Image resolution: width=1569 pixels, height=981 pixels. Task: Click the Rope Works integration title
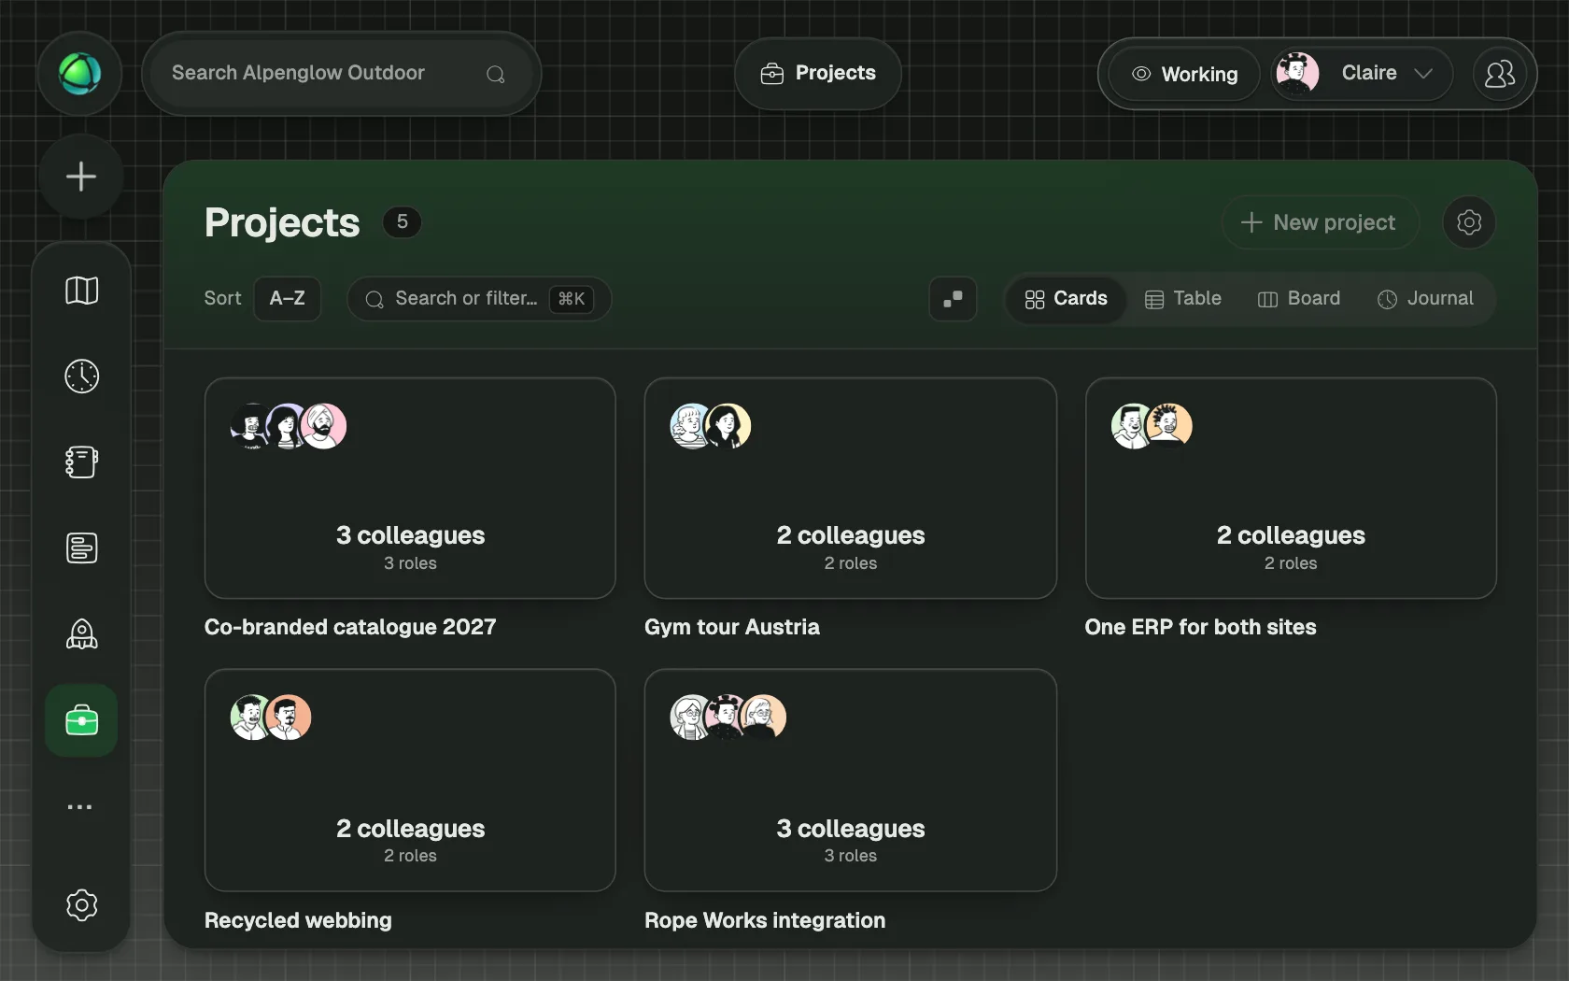coord(765,920)
